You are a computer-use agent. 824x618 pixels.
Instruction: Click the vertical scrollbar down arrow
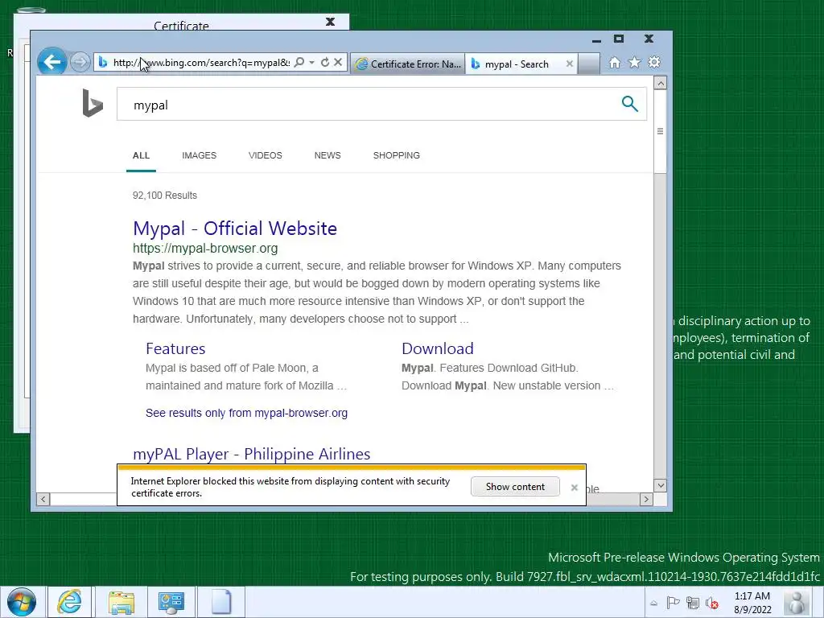pos(661,485)
